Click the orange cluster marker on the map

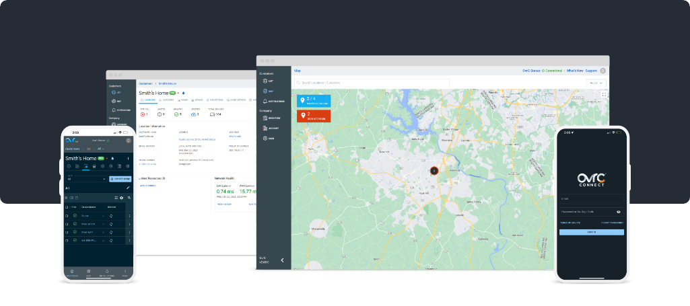tap(434, 171)
